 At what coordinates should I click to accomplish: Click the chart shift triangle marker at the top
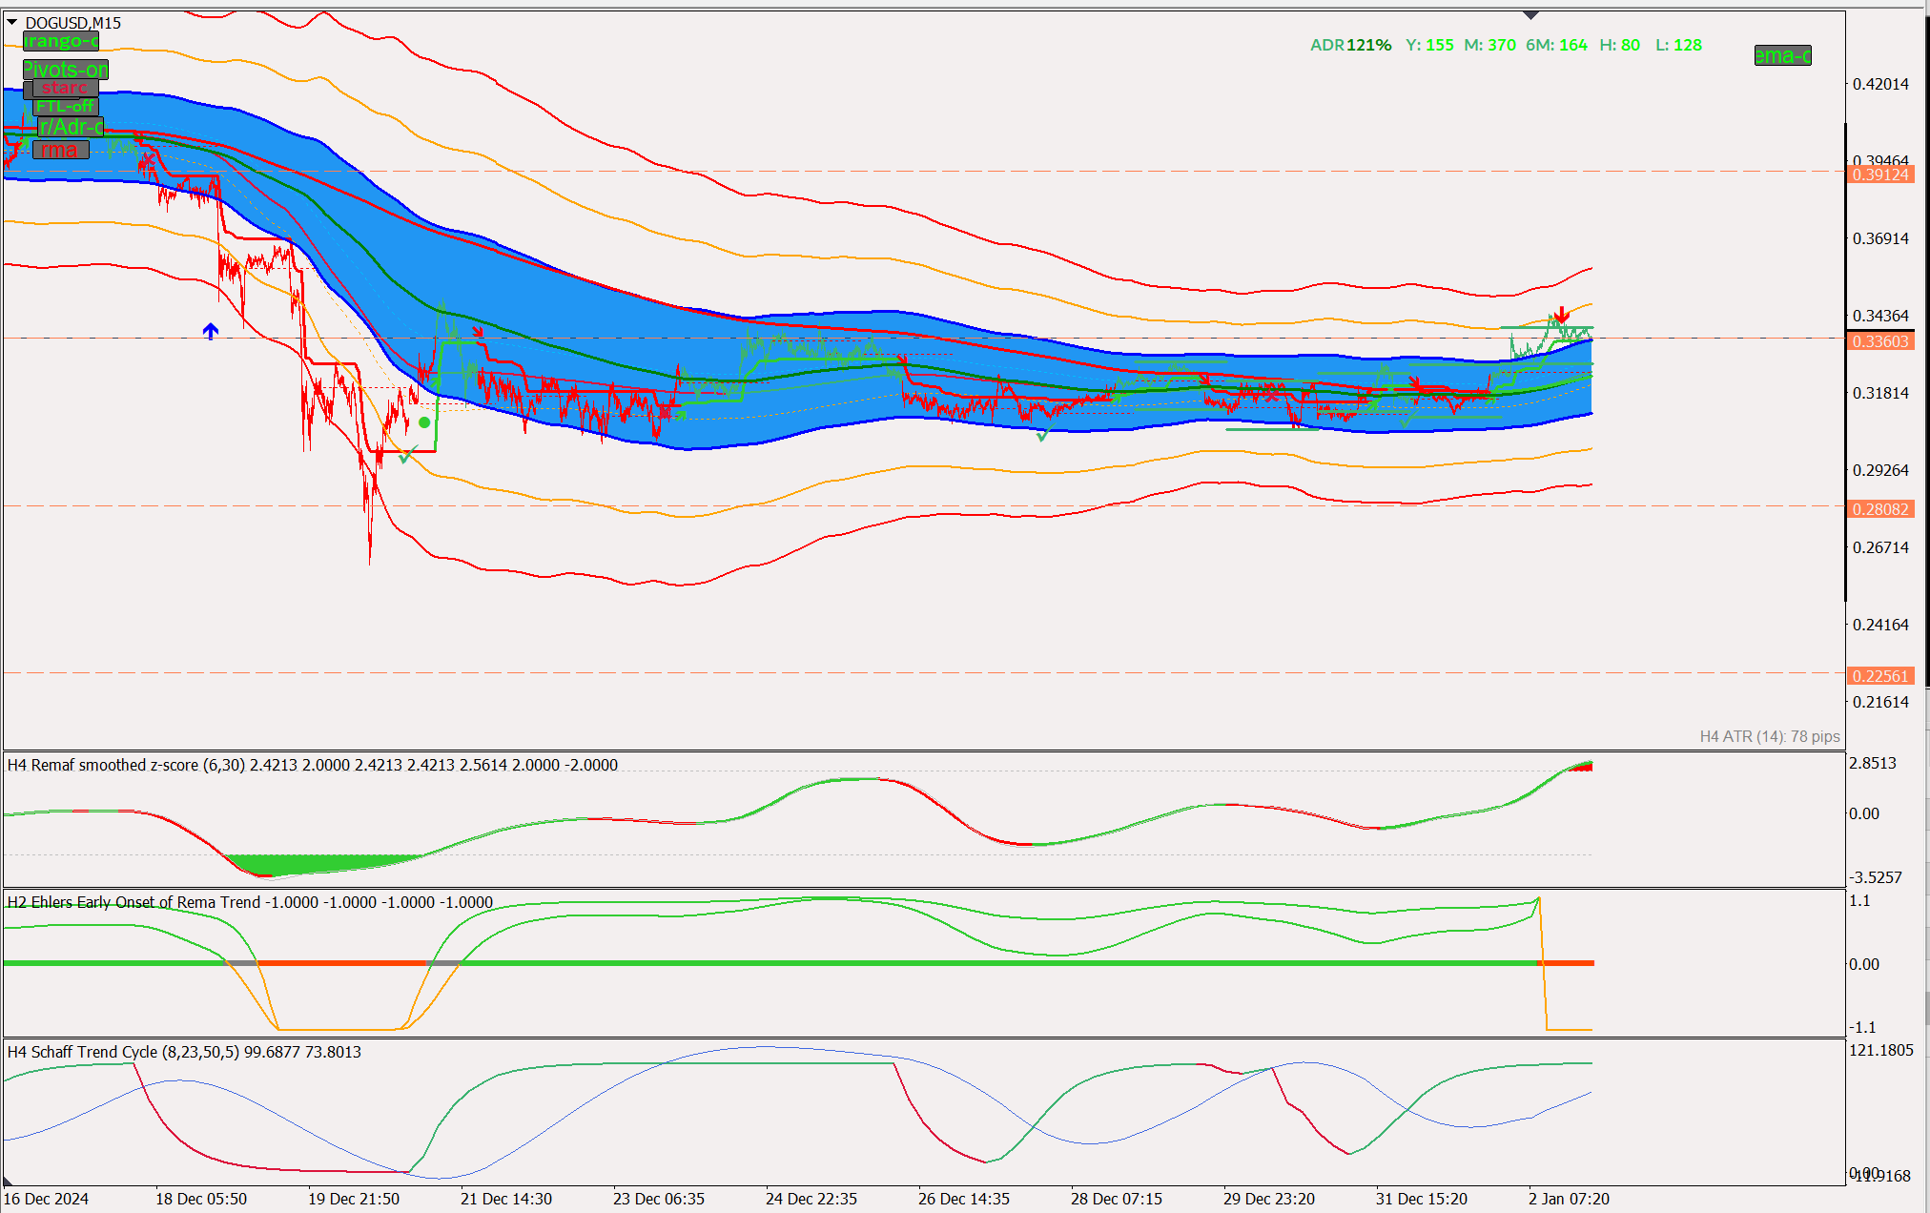click(1530, 15)
